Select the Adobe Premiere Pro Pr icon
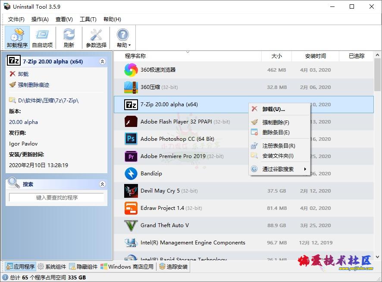This screenshot has width=382, height=282. point(131,156)
